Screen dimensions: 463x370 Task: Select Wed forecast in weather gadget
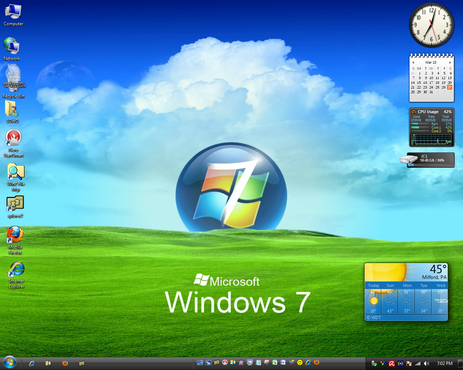coord(440,298)
